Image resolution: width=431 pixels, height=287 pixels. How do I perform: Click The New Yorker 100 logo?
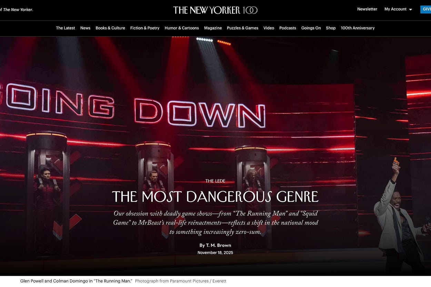(x=215, y=10)
